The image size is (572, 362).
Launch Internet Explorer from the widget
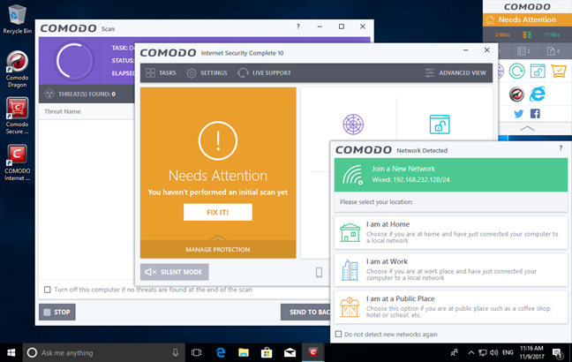click(x=538, y=94)
